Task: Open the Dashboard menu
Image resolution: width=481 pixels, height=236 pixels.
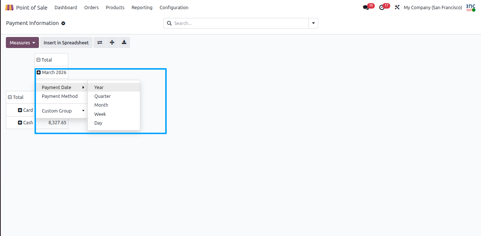Action: [66, 7]
